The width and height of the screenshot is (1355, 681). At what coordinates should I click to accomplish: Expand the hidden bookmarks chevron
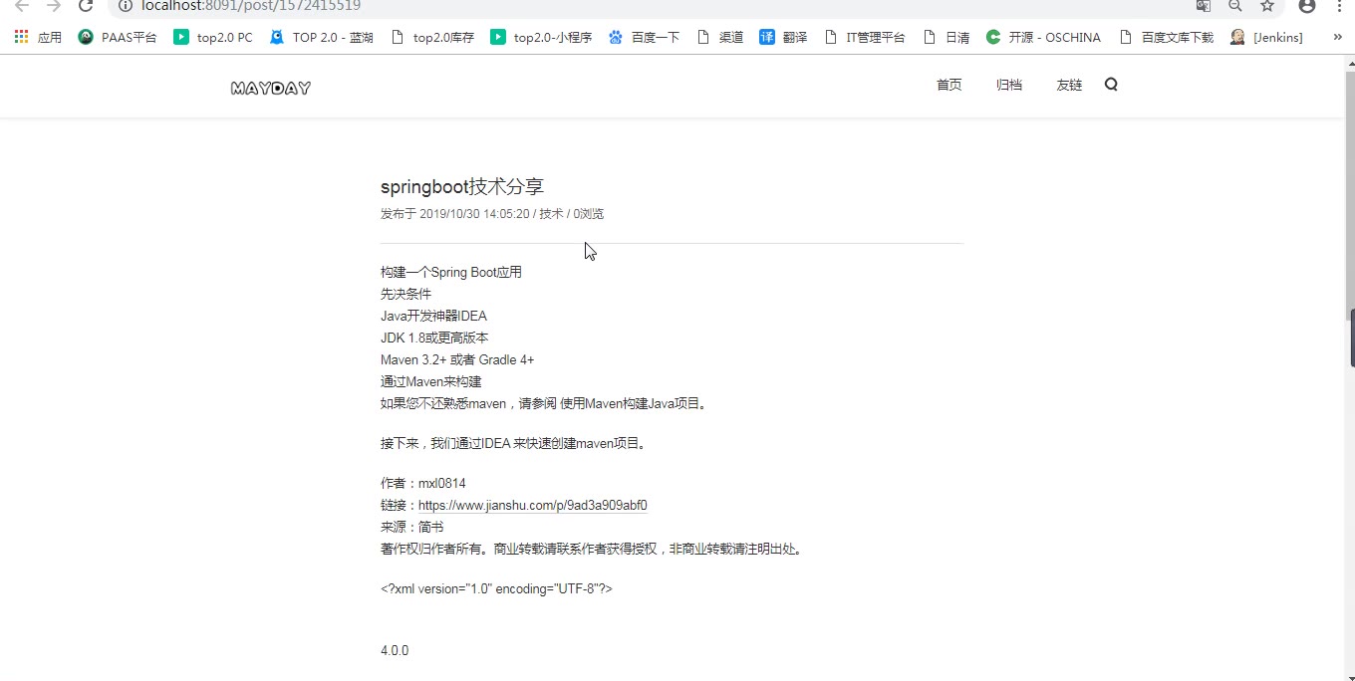coord(1338,37)
